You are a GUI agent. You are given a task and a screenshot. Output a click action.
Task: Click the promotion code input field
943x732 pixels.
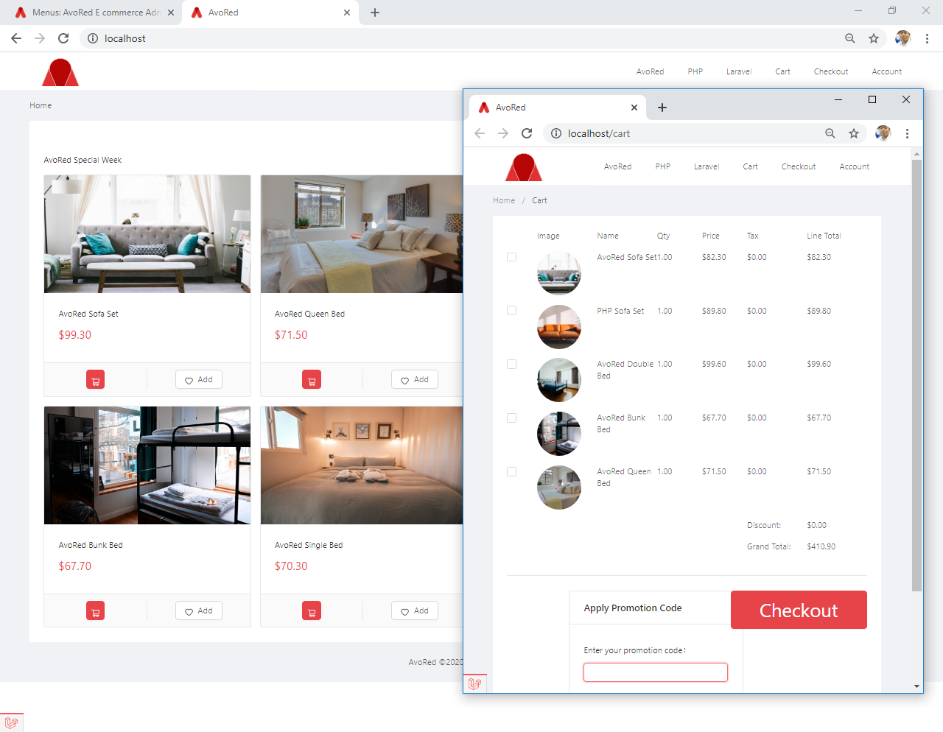click(x=655, y=672)
